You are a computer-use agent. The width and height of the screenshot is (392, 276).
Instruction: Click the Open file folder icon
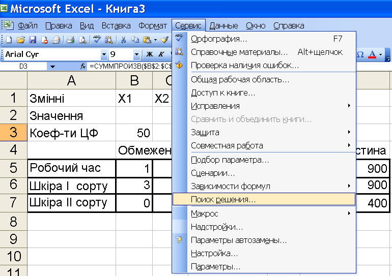click(x=21, y=40)
